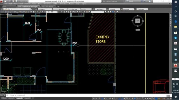Click the E compass direction on ViewCube
This screenshot has height=100, width=179.
coord(143,21)
